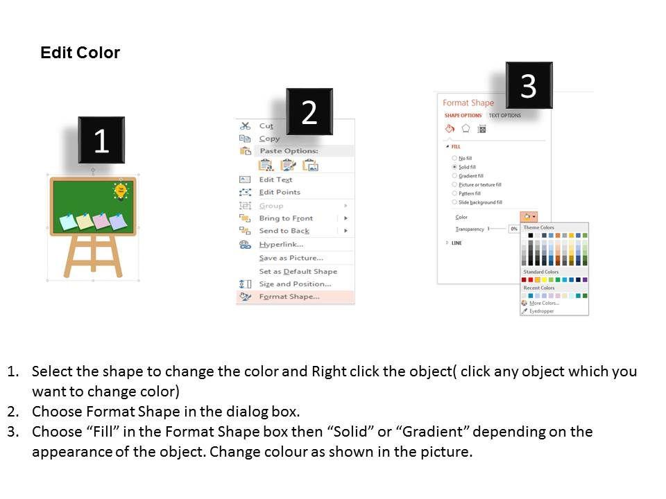Switch to the Text Options tab
Viewport: 666px width, 499px height.
click(x=504, y=116)
